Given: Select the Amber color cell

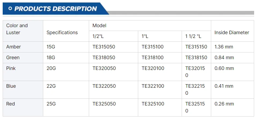Looking at the screenshot, I should (x=14, y=47).
